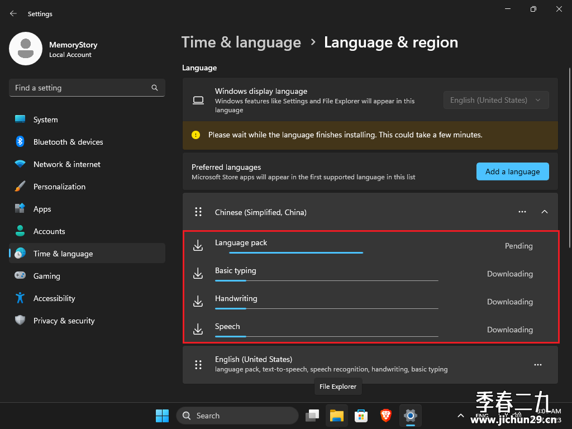Click the back arrow in Settings
This screenshot has height=429, width=572.
(13, 13)
